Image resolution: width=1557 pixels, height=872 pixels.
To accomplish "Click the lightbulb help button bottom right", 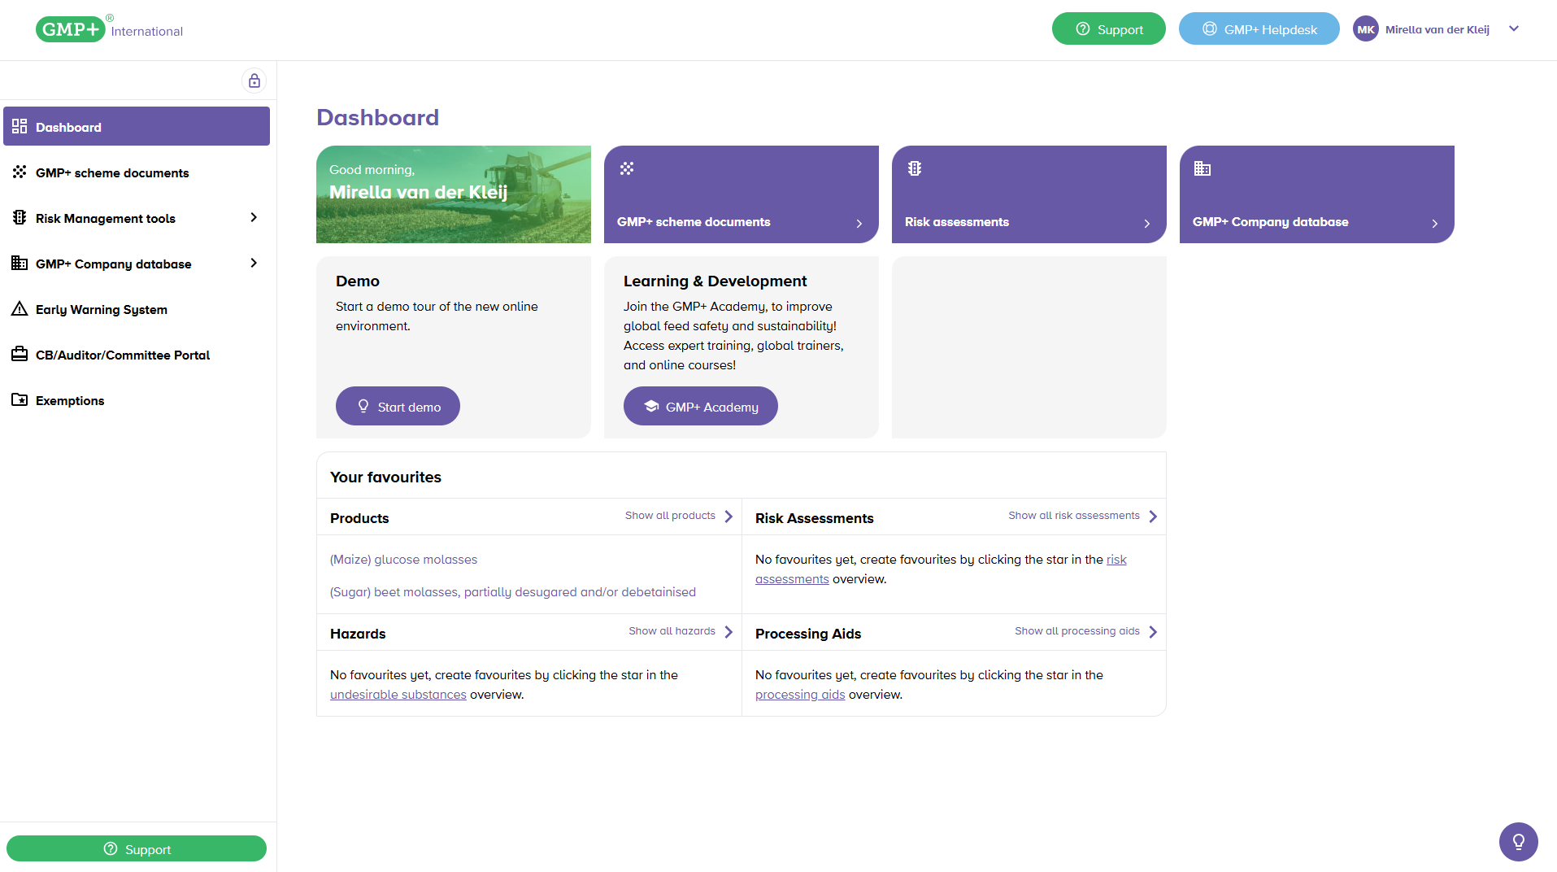I will pyautogui.click(x=1518, y=841).
